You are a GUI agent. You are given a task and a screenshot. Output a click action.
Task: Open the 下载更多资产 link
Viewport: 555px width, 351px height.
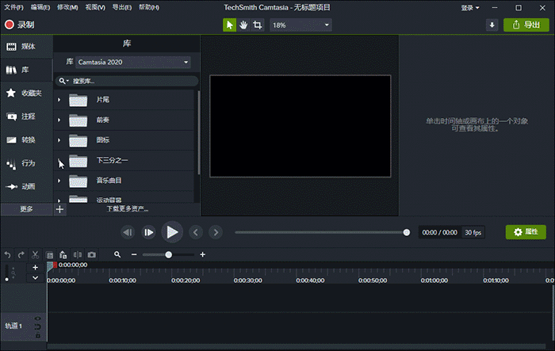coord(128,208)
